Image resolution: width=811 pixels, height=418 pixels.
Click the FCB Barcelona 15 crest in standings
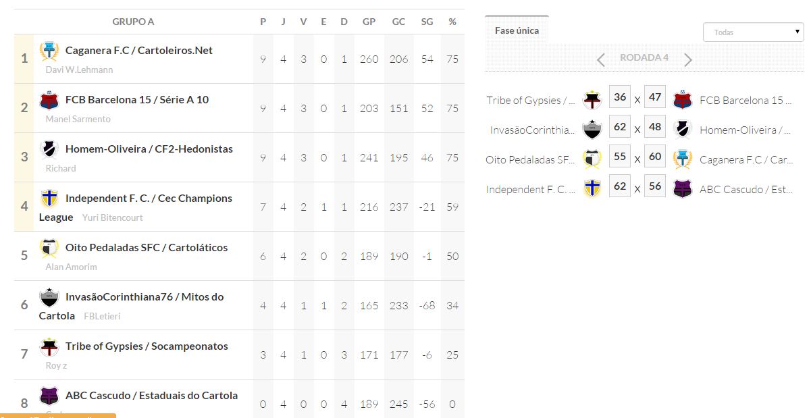point(49,100)
